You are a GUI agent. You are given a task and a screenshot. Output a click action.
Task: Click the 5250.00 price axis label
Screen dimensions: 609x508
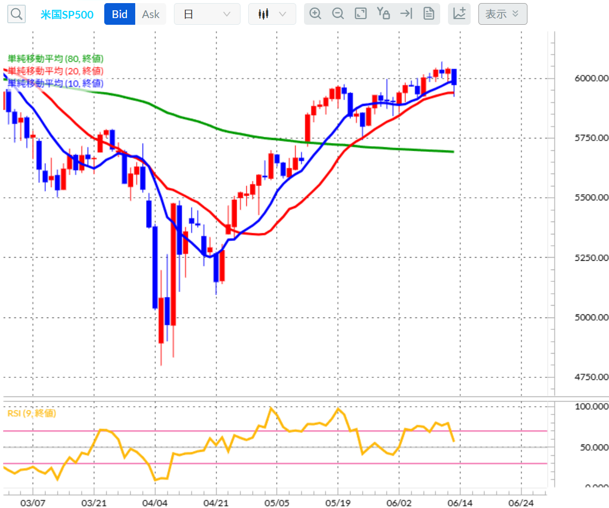coord(591,258)
